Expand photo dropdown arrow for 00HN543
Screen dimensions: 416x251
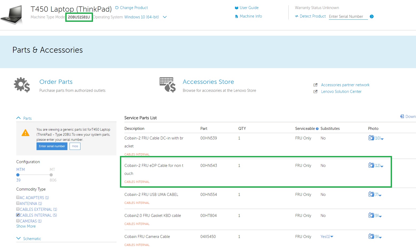pos(382,166)
